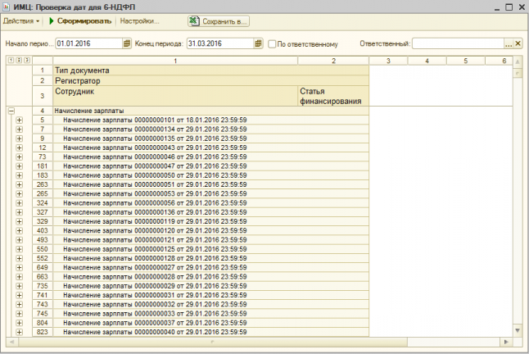Image resolution: width=529 pixels, height=354 pixels.
Task: Enable the По ответственному checkbox
Action: pos(273,43)
